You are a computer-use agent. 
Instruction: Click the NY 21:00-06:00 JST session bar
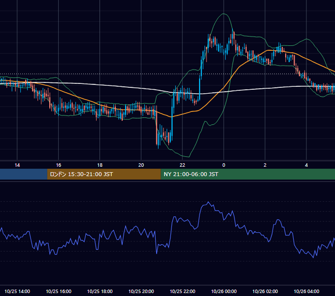click(x=248, y=174)
